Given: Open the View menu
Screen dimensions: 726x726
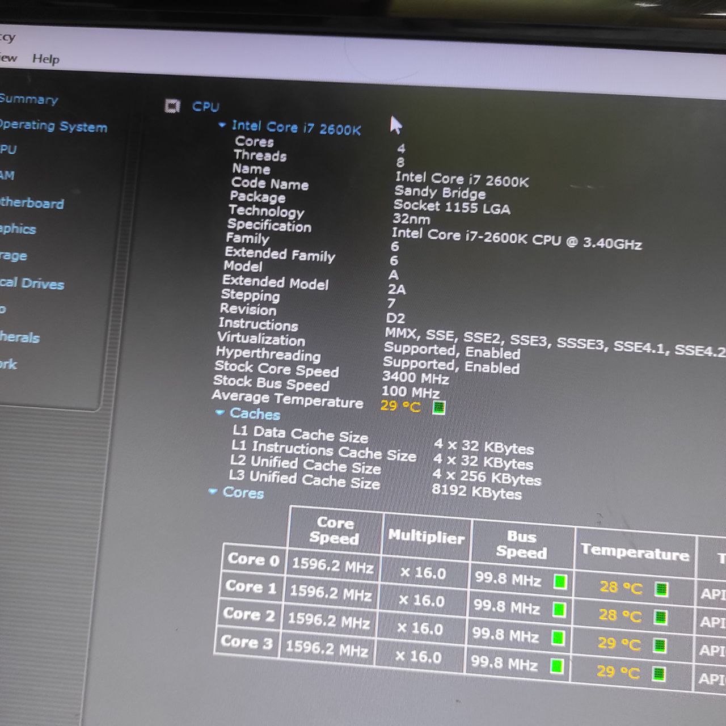Looking at the screenshot, I should click(8, 57).
